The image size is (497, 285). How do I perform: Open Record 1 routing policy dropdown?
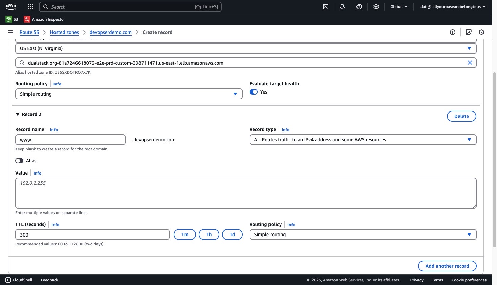129,94
